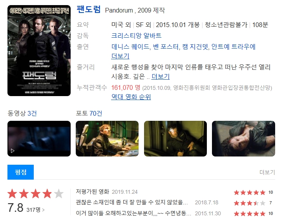Open actor 벤 포스터 link
283x222 pixels.
pyautogui.click(x=166, y=47)
